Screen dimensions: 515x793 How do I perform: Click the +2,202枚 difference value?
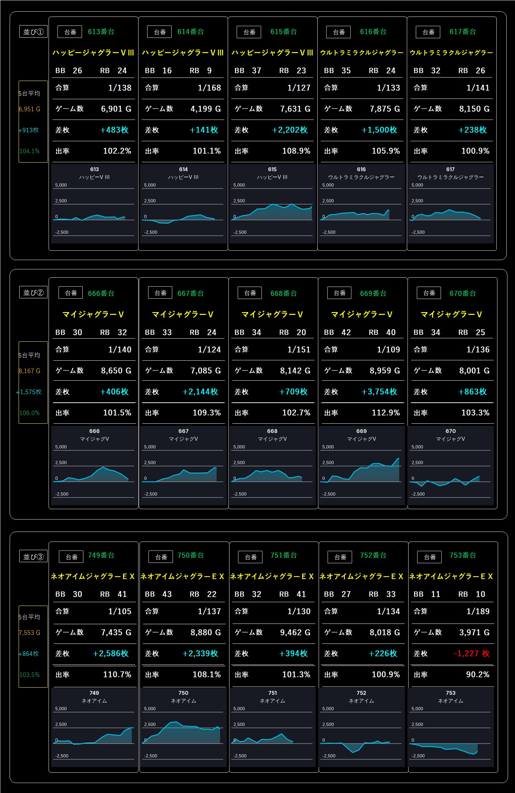[x=290, y=130]
